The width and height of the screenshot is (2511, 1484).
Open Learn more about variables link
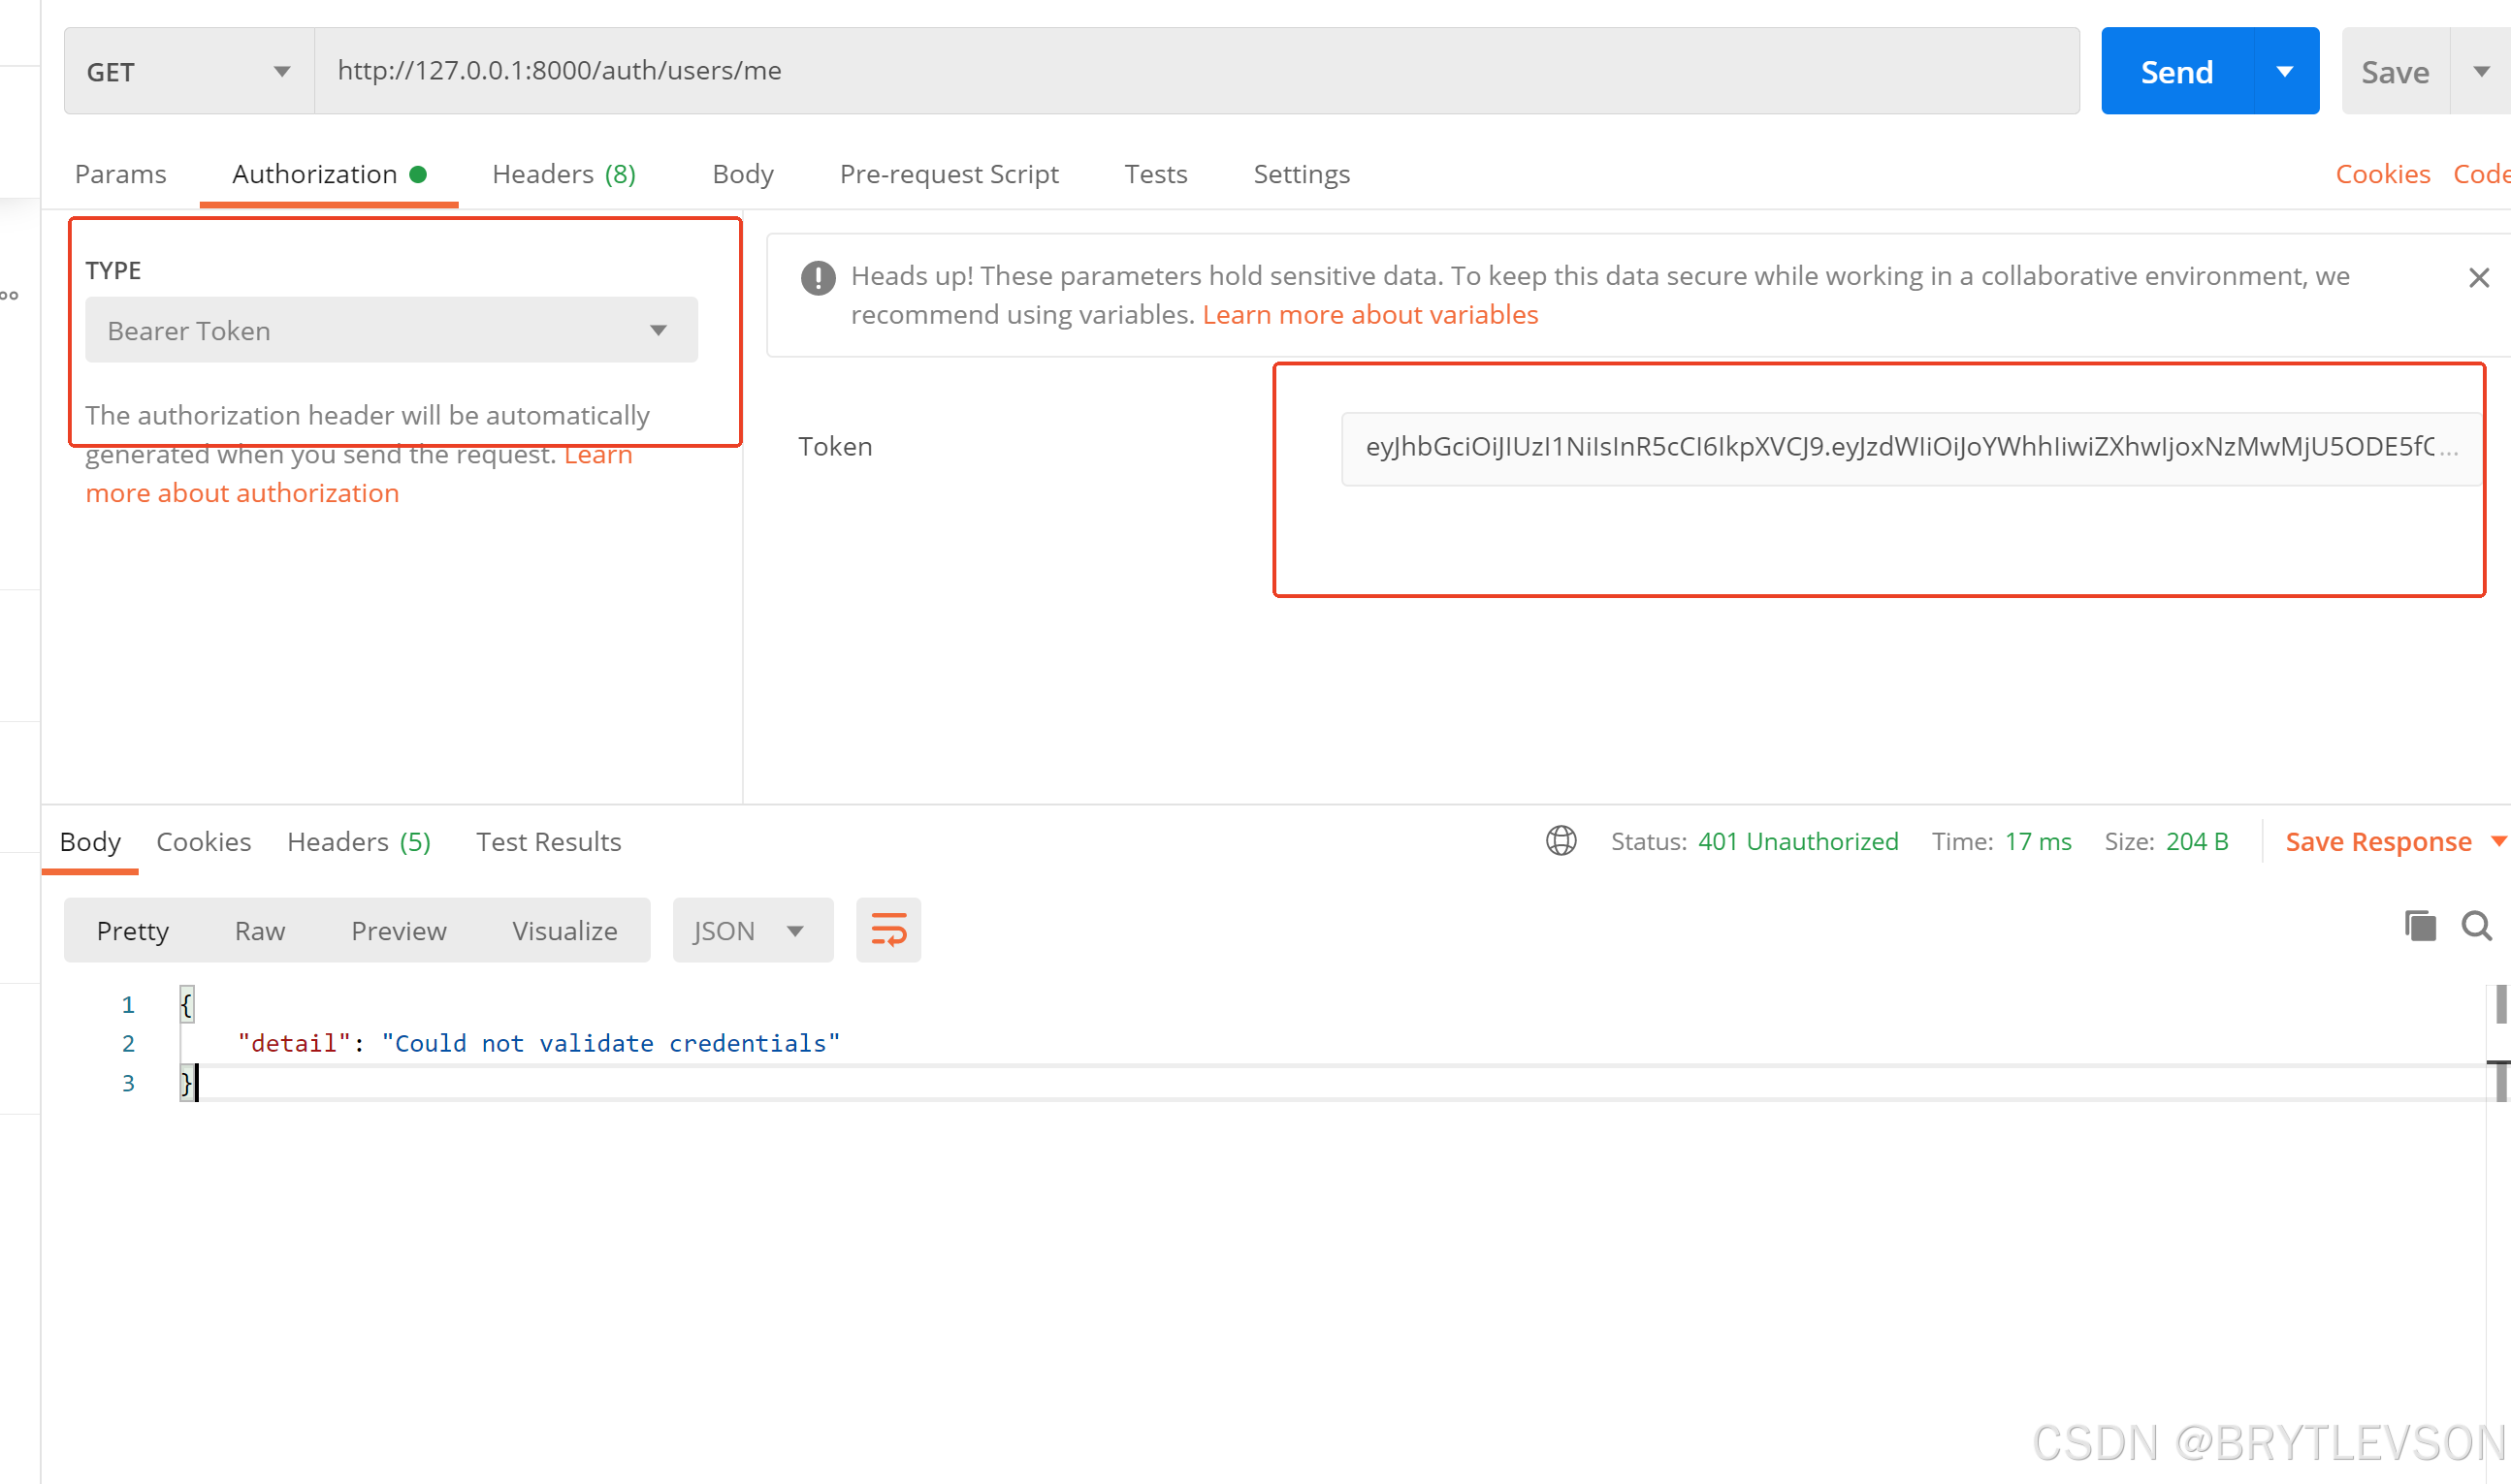pos(1369,314)
